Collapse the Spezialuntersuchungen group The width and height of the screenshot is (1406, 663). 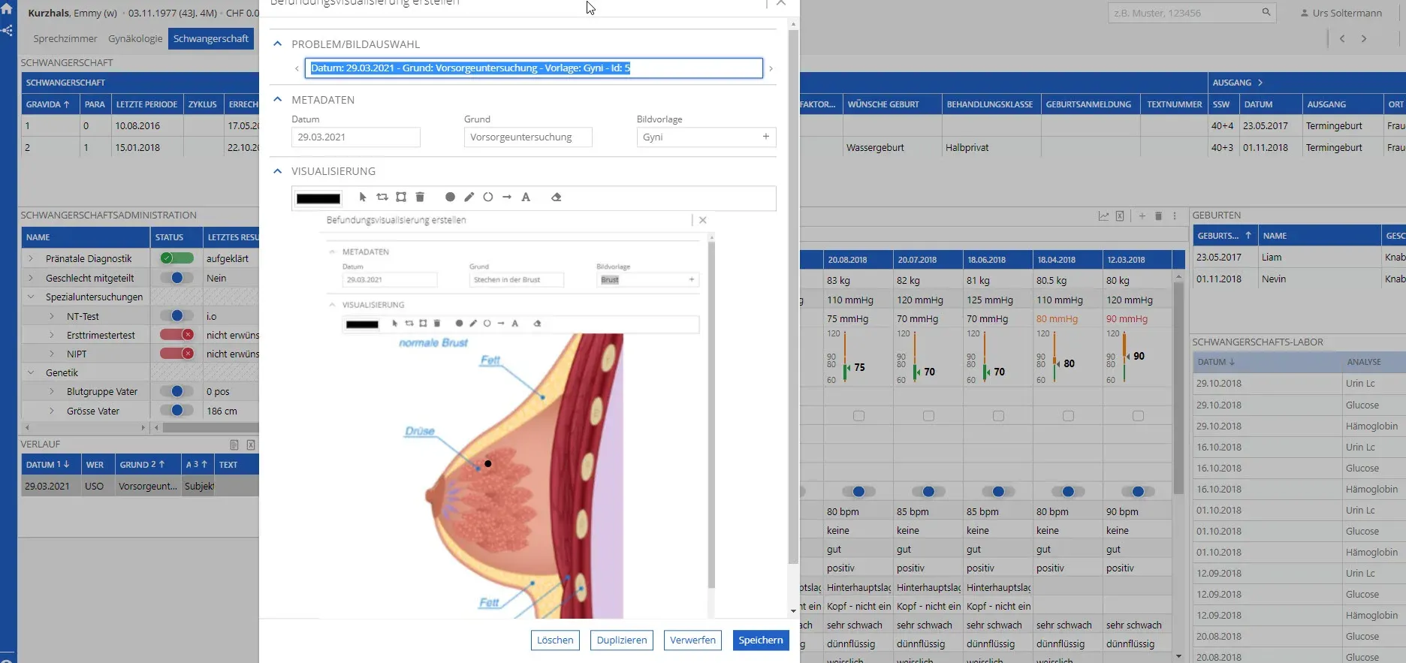[31, 297]
